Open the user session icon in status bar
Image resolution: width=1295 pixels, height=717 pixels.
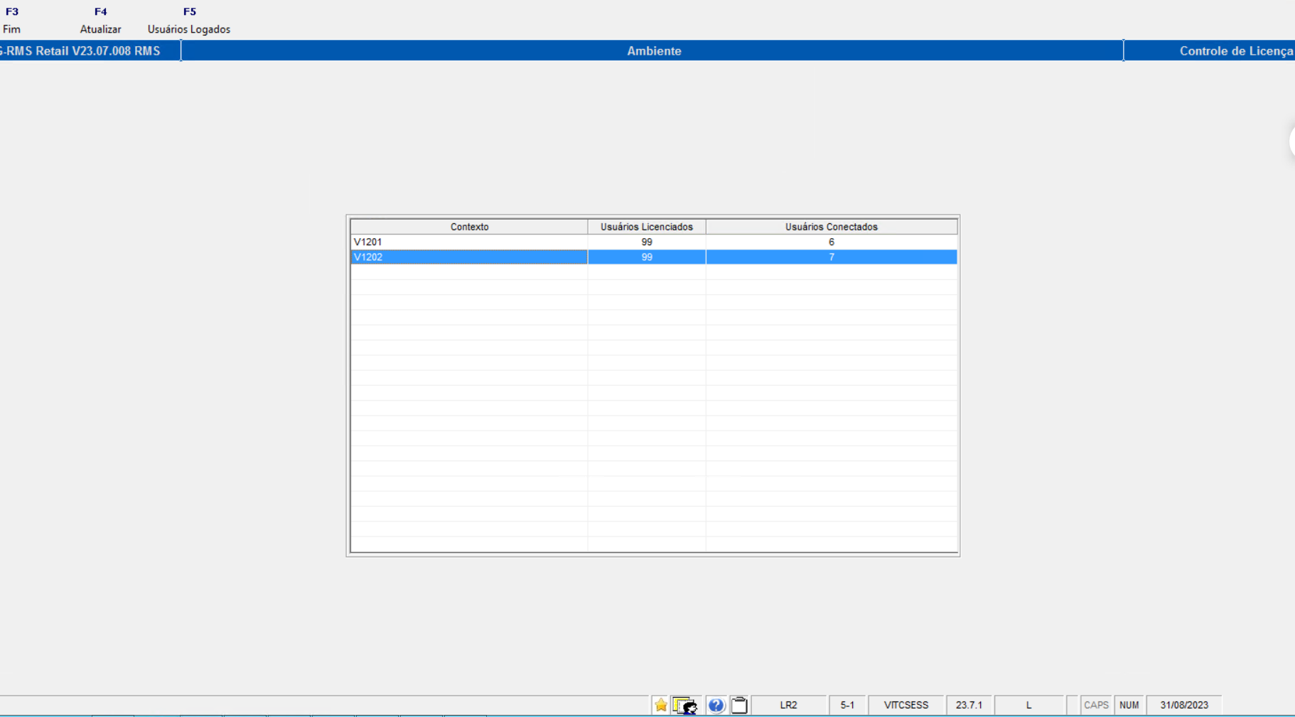pos(686,705)
